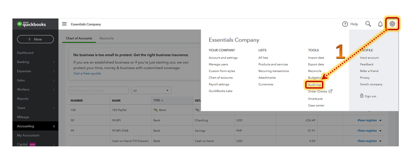Open Dashboard in the sidebar
This screenshot has height=156, width=412.
tap(25, 53)
